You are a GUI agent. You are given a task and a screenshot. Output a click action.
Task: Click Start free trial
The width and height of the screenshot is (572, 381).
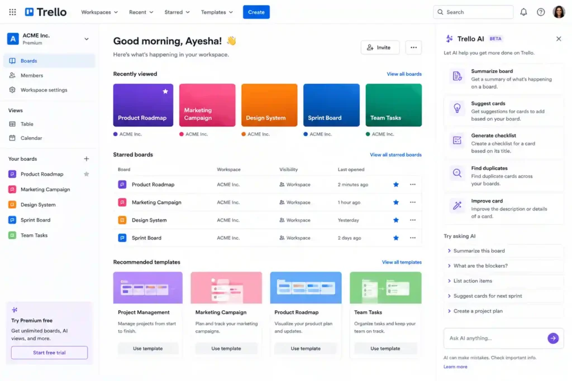point(49,353)
